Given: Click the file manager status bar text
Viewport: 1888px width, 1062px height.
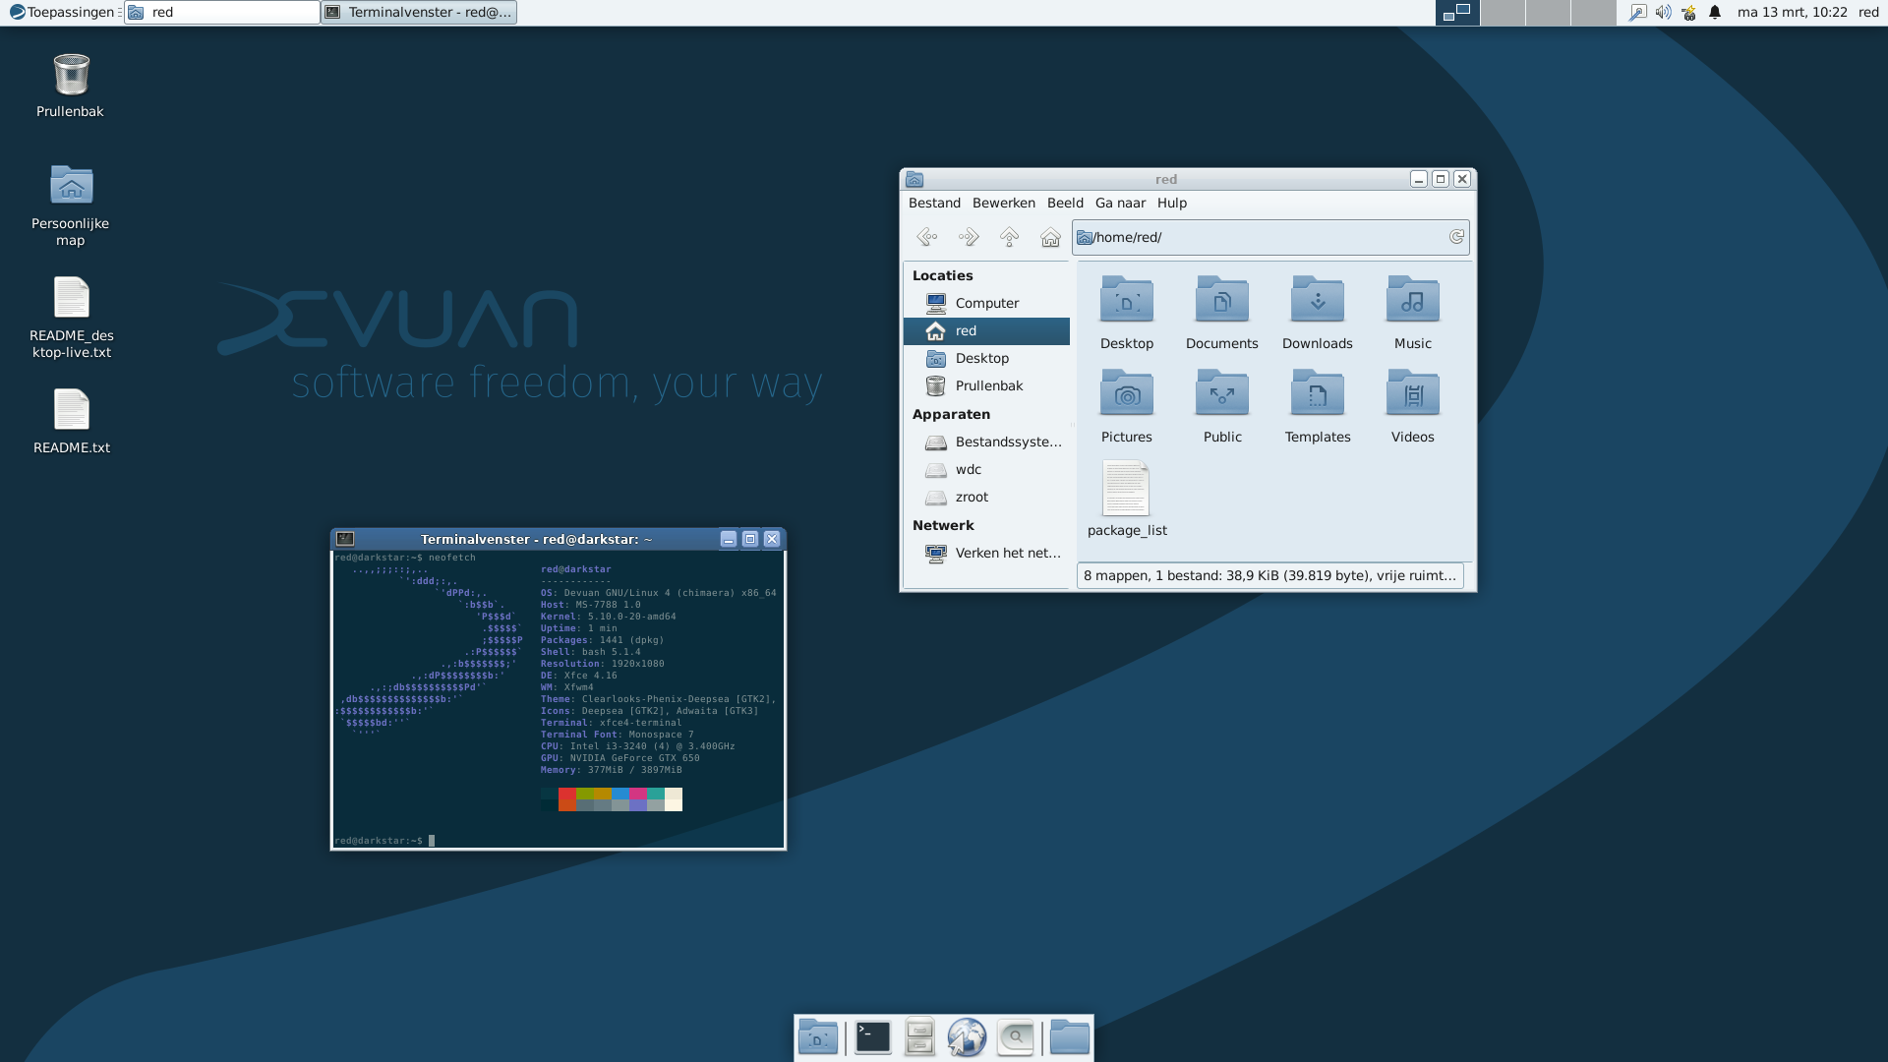Looking at the screenshot, I should [x=1269, y=575].
